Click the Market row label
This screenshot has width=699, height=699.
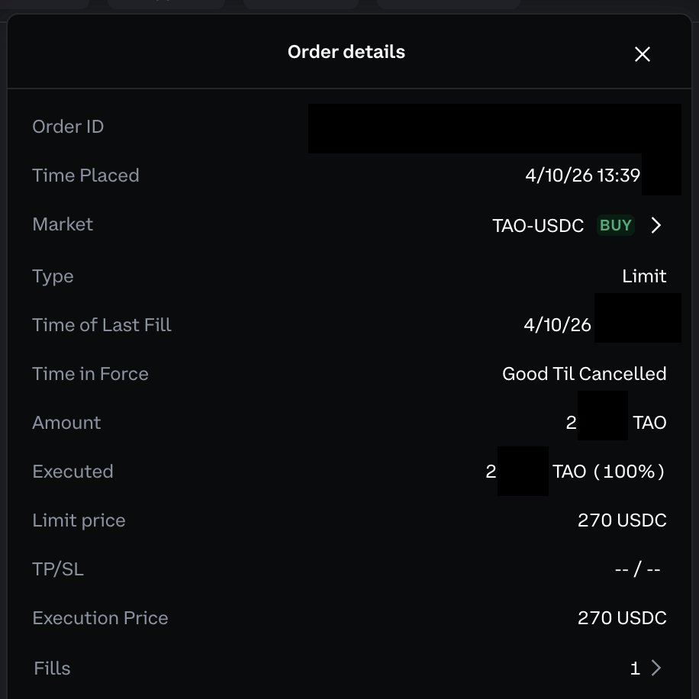[63, 224]
